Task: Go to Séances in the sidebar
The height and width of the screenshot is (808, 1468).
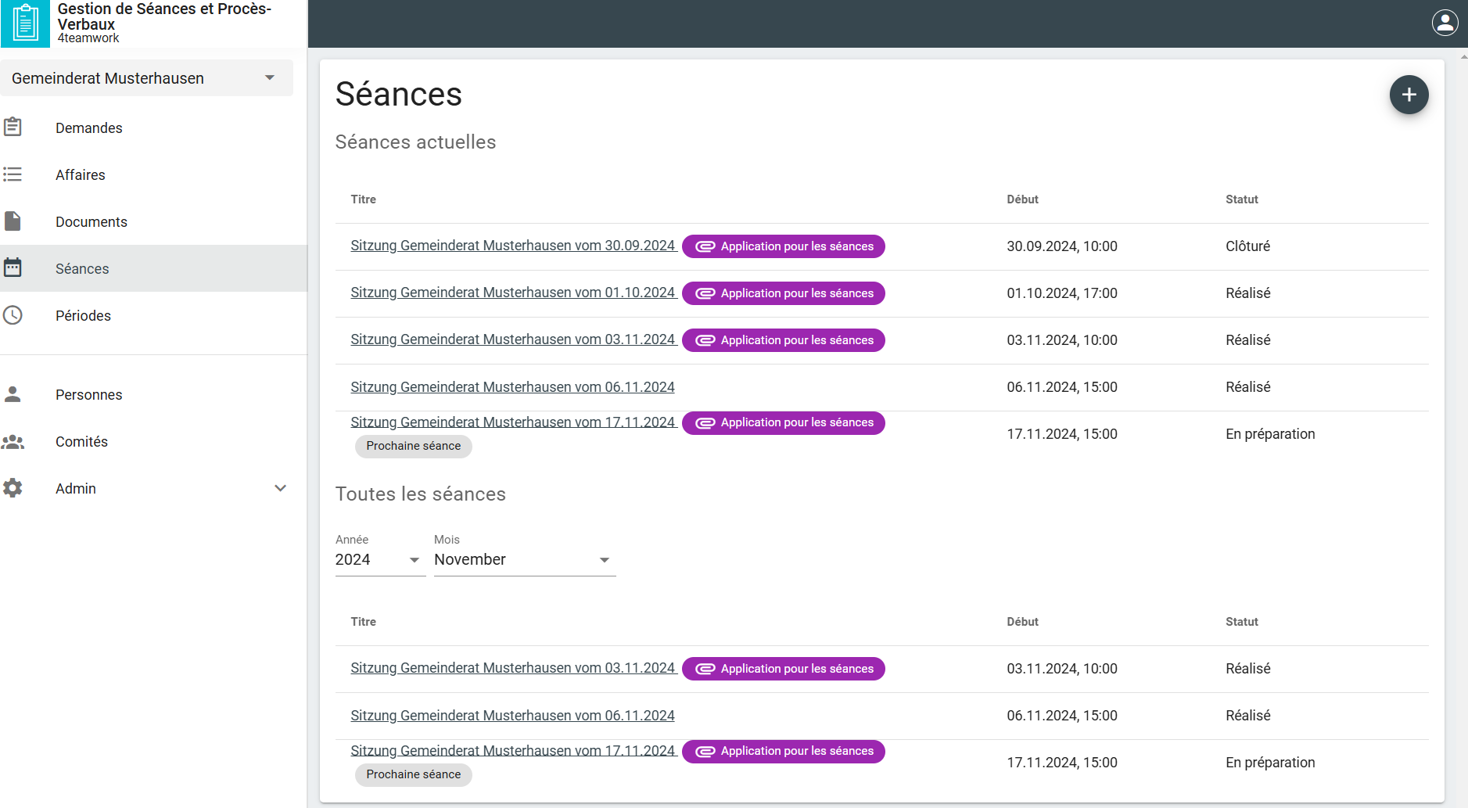Action: (x=82, y=269)
